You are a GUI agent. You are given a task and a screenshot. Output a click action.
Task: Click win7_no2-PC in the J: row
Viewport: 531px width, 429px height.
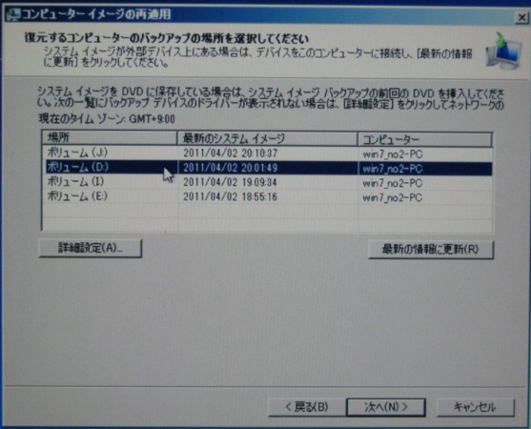click(x=393, y=154)
